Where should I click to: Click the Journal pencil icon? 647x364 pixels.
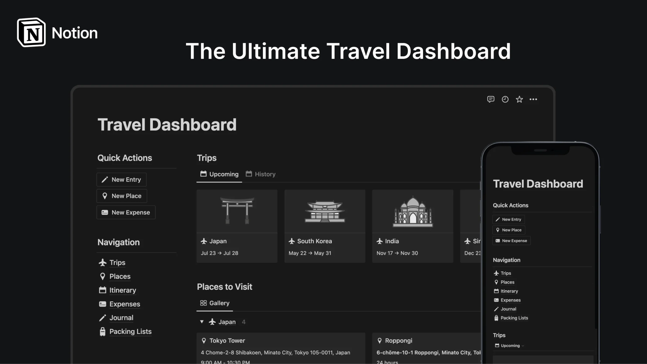point(103,317)
